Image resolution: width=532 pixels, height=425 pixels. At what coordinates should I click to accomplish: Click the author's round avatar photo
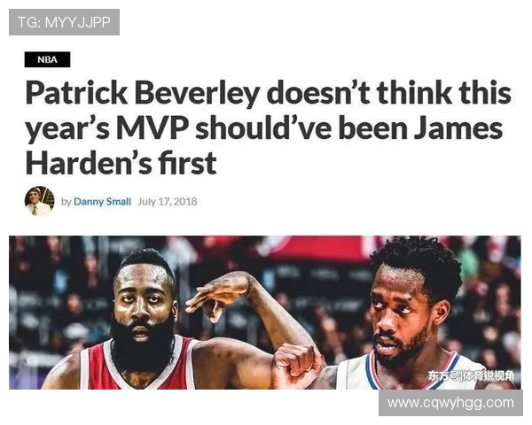[x=39, y=201]
